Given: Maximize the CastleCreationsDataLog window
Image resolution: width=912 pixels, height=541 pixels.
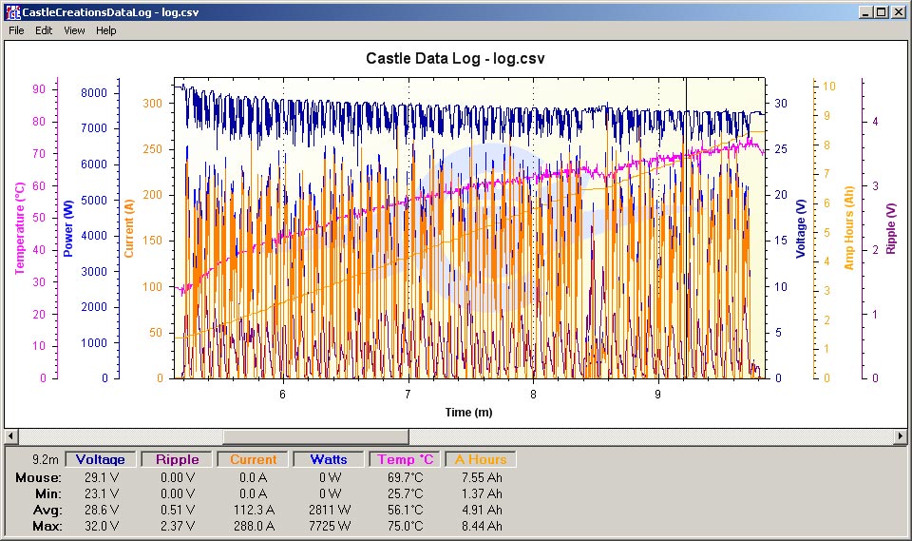Looking at the screenshot, I should click(882, 12).
